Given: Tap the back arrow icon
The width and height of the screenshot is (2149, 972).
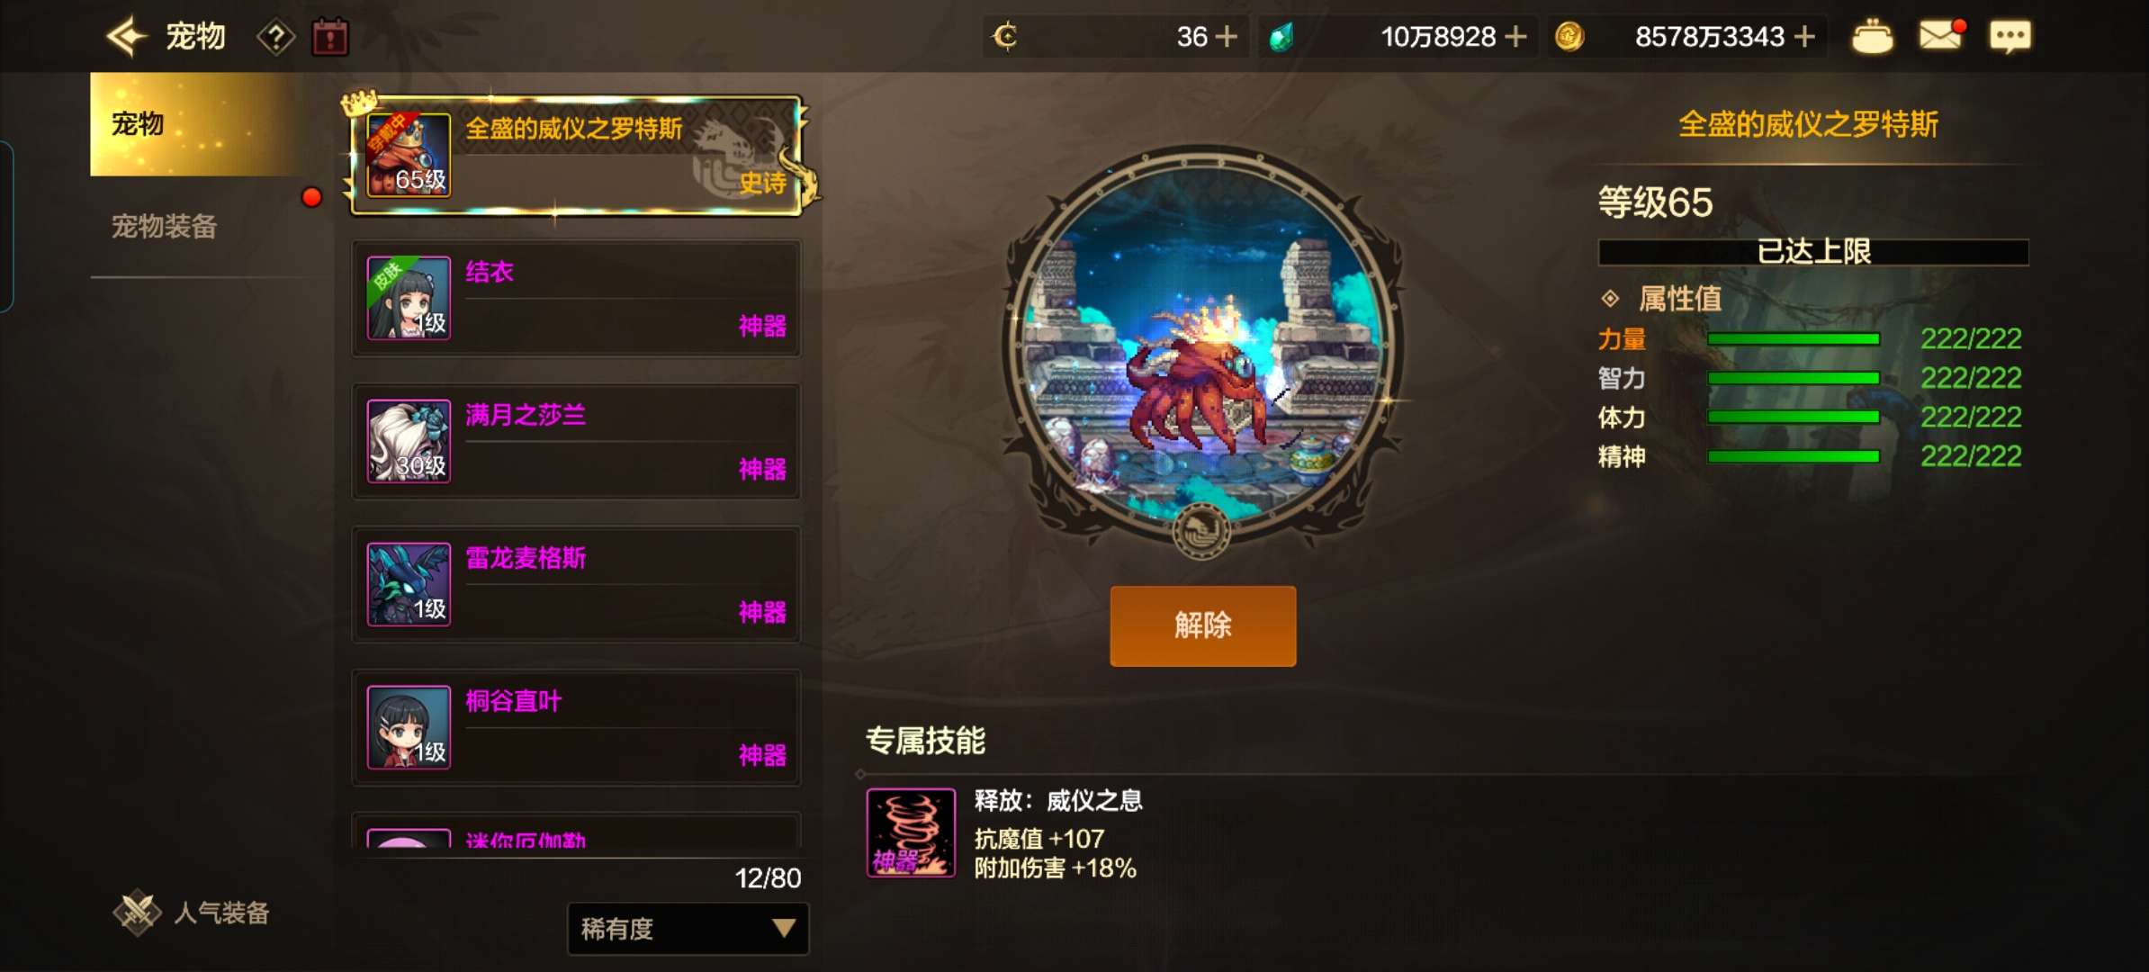Looking at the screenshot, I should [x=127, y=37].
